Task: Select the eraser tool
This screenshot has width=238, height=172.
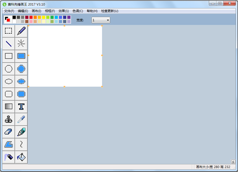Action: click(8, 132)
